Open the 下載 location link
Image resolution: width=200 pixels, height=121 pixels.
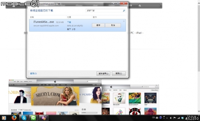tap(69, 22)
